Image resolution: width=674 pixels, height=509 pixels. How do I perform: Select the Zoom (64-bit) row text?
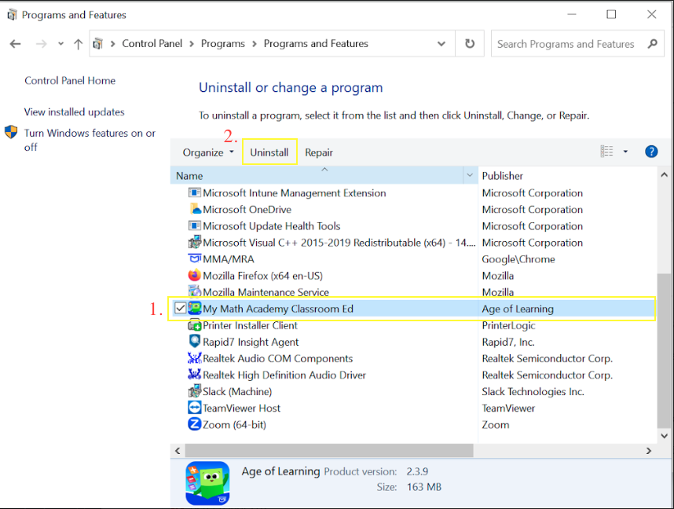pyautogui.click(x=234, y=424)
